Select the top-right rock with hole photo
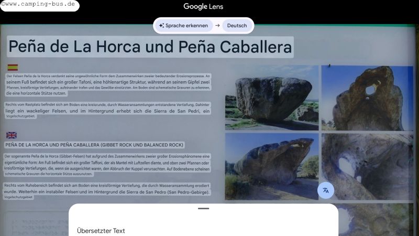419x236 pixels. 367,98
